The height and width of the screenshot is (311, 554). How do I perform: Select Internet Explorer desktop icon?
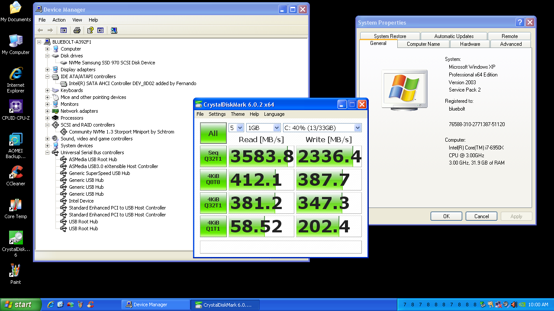point(16,80)
